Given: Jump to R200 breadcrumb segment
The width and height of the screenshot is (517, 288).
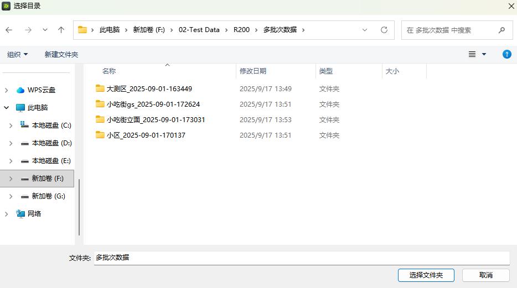Looking at the screenshot, I should click(x=241, y=30).
